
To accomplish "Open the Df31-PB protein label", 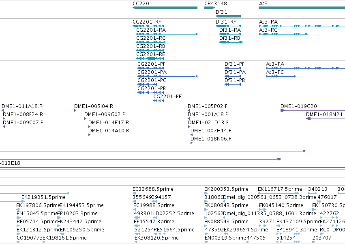I will tap(235, 80).
